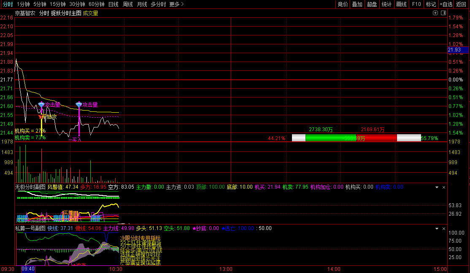Click the 无极分时副图 panel title
470x273 pixels.
tap(30, 187)
